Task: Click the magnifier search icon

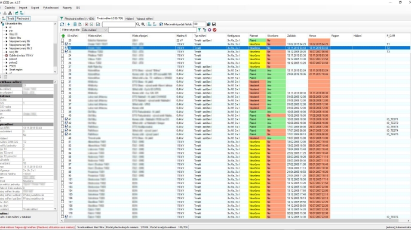Action: click(138, 24)
